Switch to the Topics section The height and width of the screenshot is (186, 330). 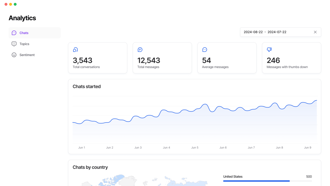point(24,44)
